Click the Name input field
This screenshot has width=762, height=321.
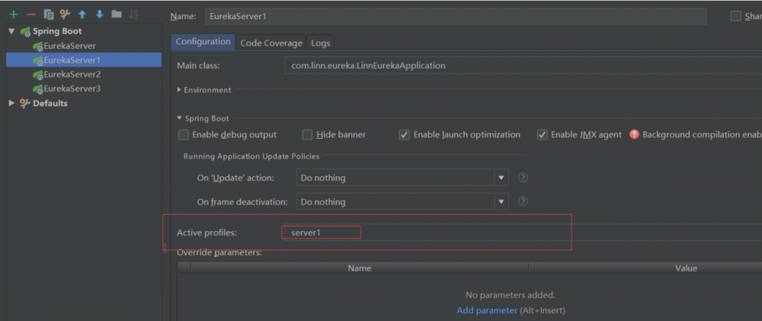[x=456, y=16]
